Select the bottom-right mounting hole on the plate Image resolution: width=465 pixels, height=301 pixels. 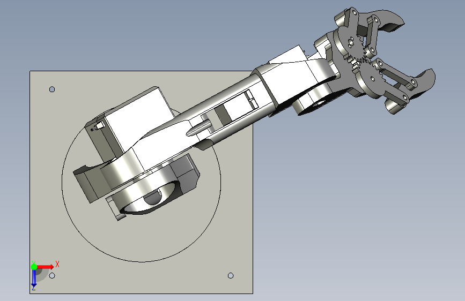[x=231, y=275]
